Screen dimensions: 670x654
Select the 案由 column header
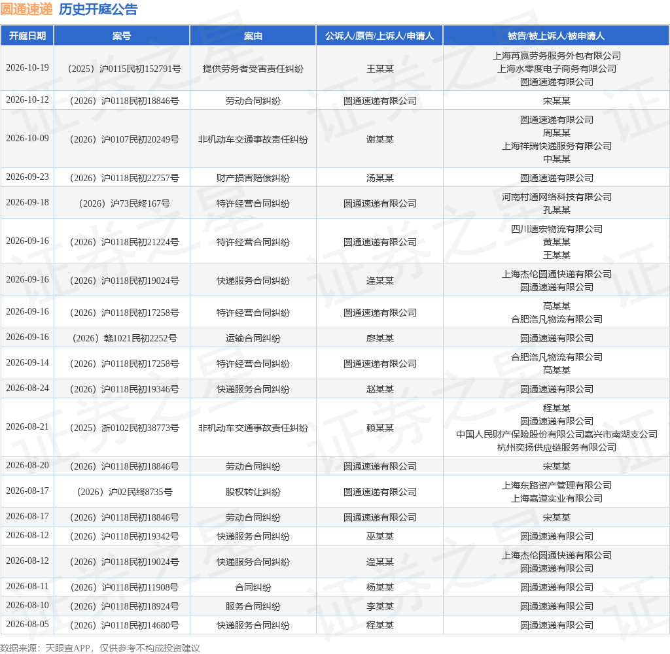pyautogui.click(x=253, y=36)
